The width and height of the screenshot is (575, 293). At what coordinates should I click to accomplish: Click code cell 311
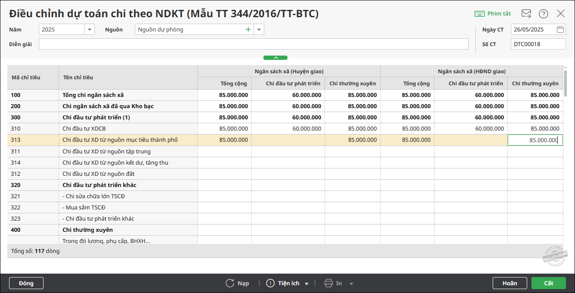(33, 151)
